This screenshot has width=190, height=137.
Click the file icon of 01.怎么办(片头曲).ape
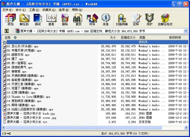(x=5, y=47)
